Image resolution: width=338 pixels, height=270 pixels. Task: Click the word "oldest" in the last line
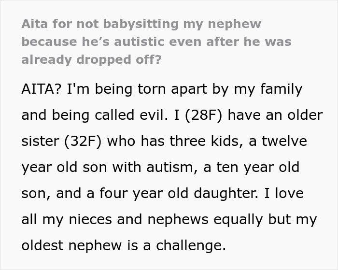[43, 246]
